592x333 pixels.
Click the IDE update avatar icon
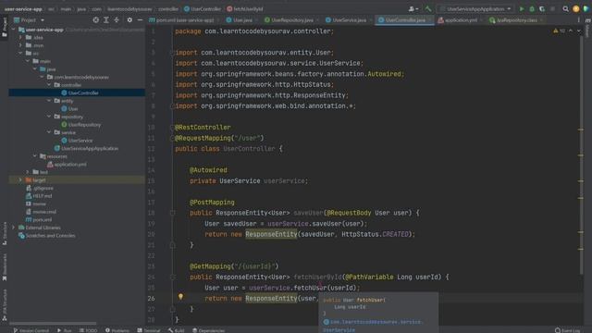coord(576,8)
